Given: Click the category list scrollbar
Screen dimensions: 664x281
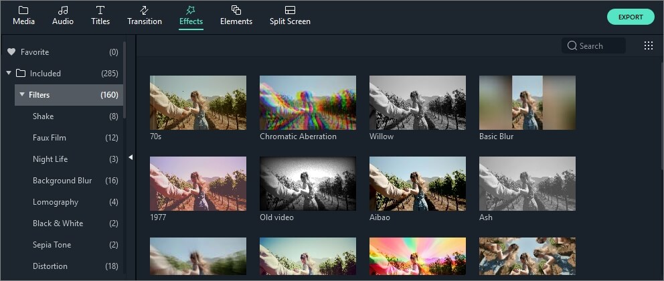Looking at the screenshot, I should pos(124,80).
